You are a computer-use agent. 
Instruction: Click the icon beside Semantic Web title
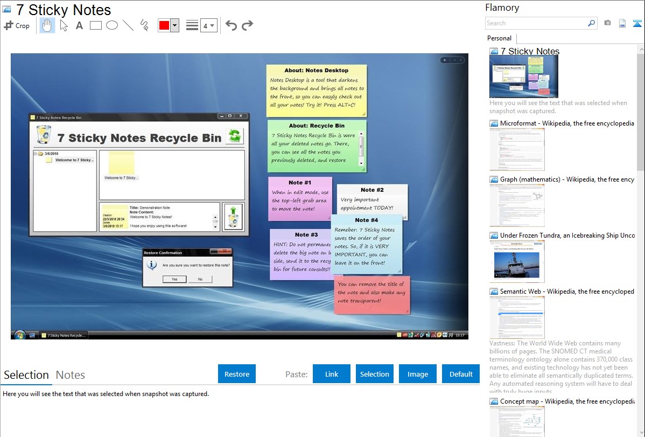click(x=494, y=292)
